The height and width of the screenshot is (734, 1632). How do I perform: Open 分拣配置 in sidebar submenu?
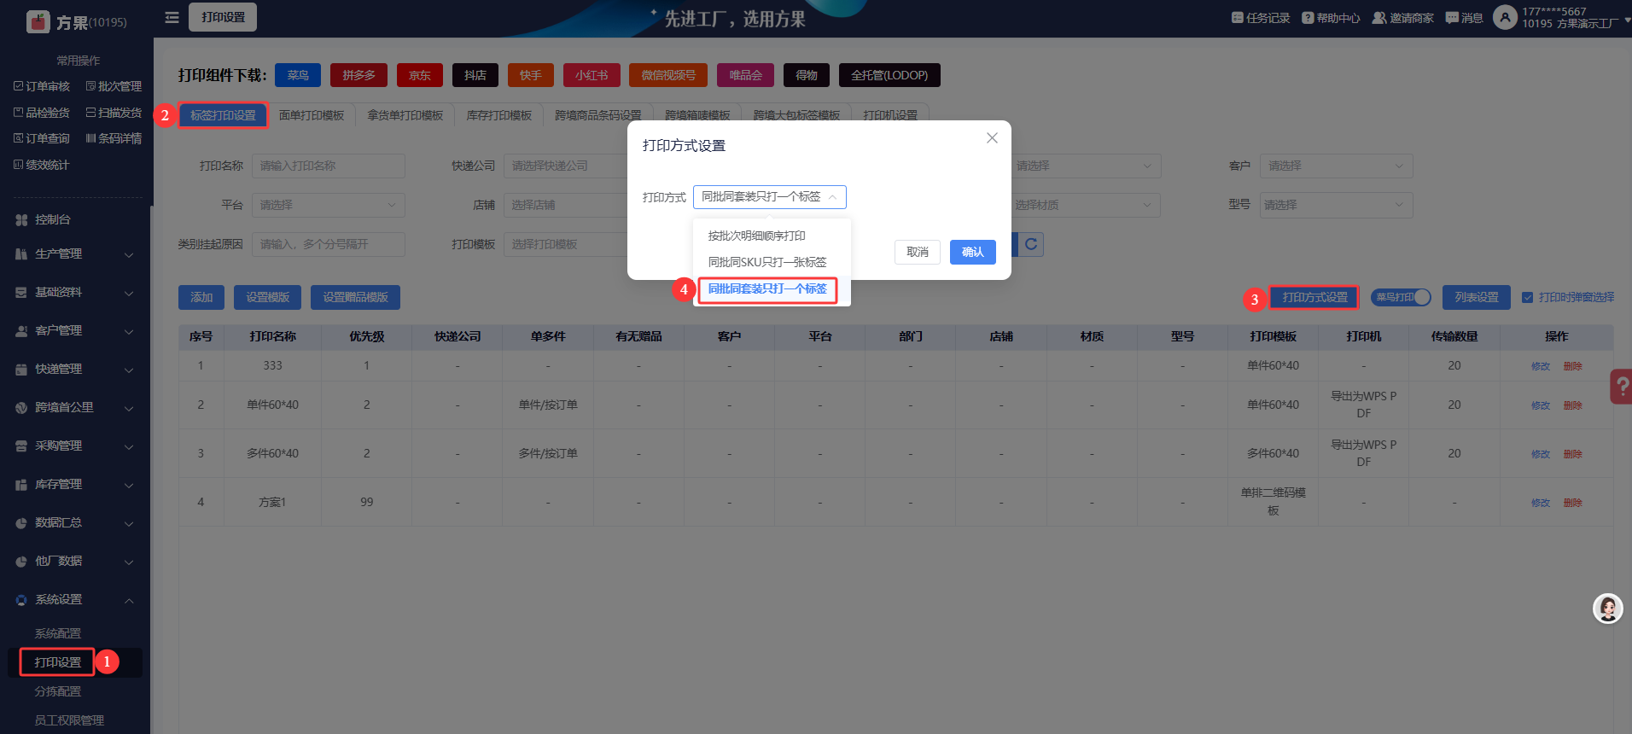(58, 691)
